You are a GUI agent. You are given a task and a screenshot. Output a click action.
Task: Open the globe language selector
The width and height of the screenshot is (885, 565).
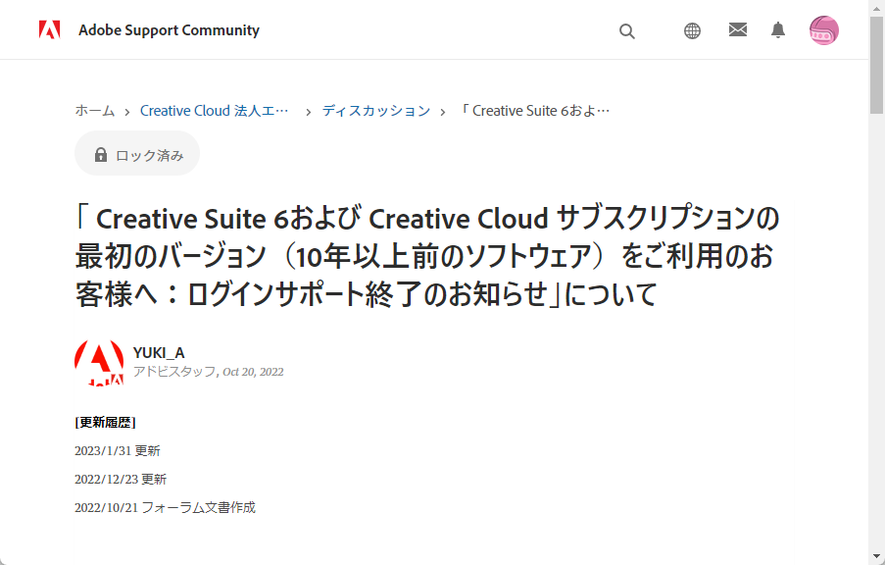click(692, 30)
